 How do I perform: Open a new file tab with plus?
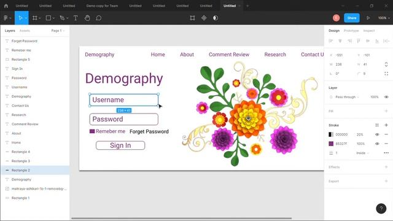point(247,6)
